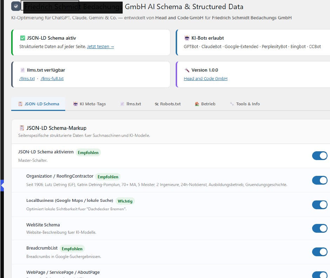The height and width of the screenshot is (278, 330).
Task: Click the Empfohlen badge next to BreadcrumbList
Action: pyautogui.click(x=72, y=249)
